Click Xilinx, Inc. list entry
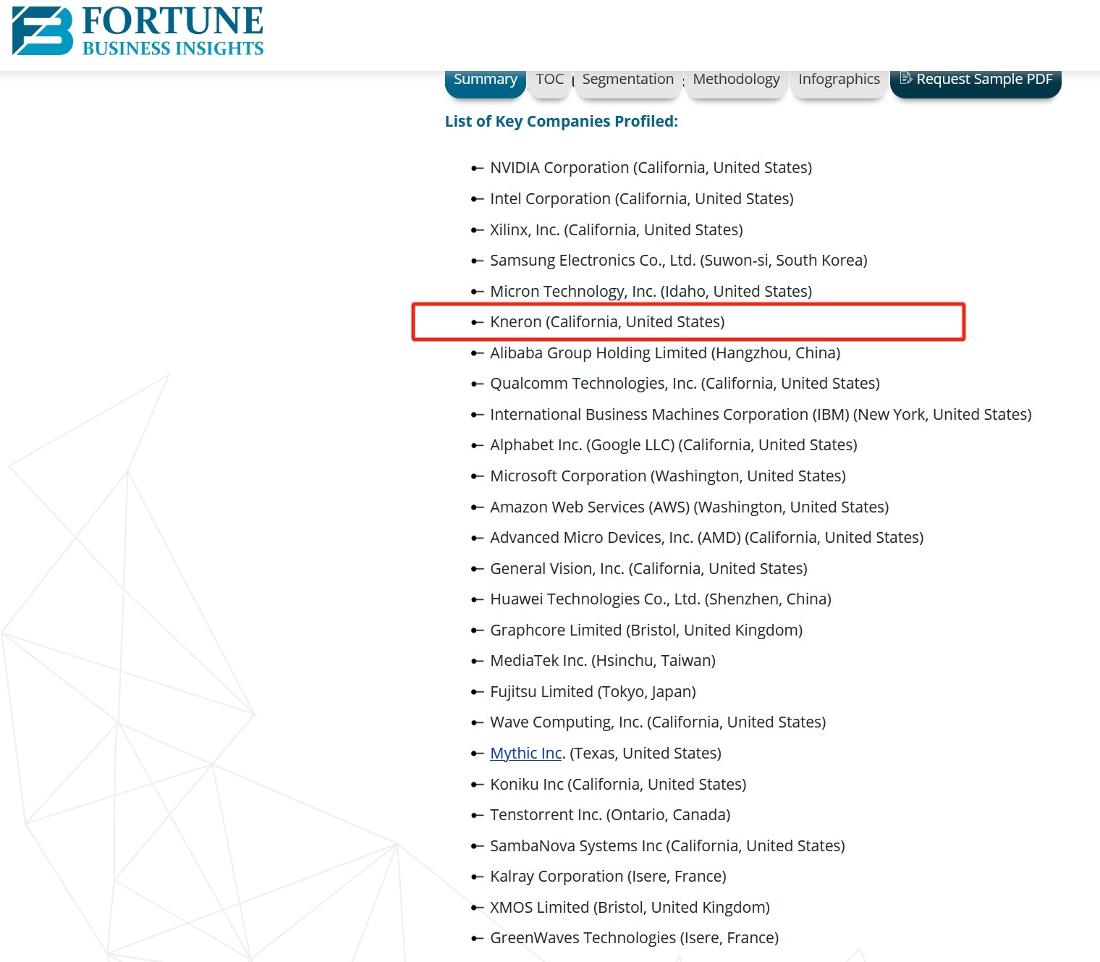 617,230
